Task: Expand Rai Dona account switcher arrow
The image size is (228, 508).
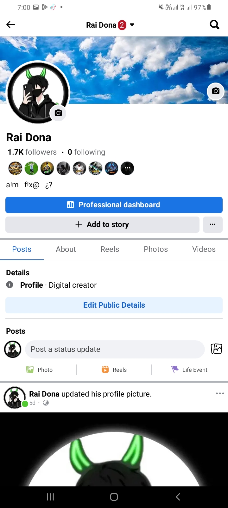Action: 132,24
